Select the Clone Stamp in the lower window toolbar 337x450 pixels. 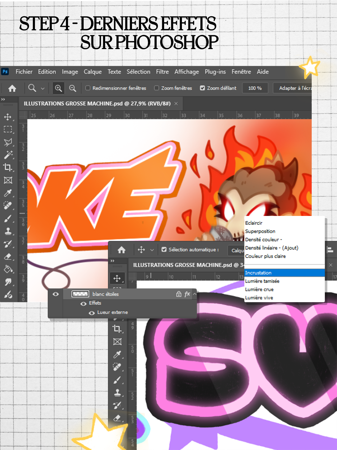(117, 393)
